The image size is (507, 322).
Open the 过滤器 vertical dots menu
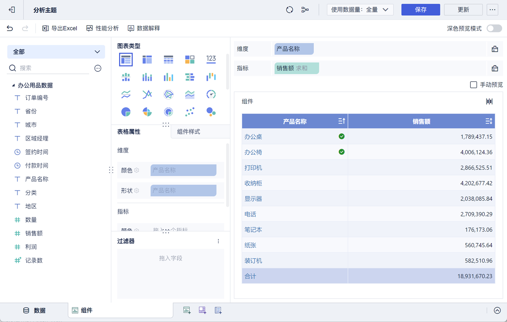[218, 241]
